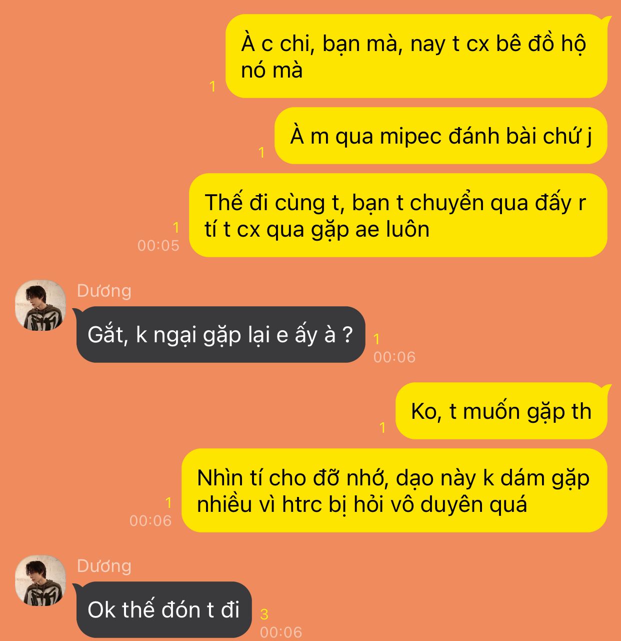Select the 'À c chi, bạn mà' yellow bubble
The image size is (621, 641).
pyautogui.click(x=416, y=56)
